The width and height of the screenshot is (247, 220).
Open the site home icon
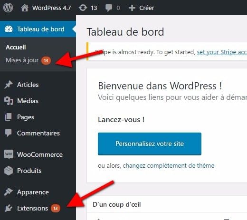[x=25, y=8]
